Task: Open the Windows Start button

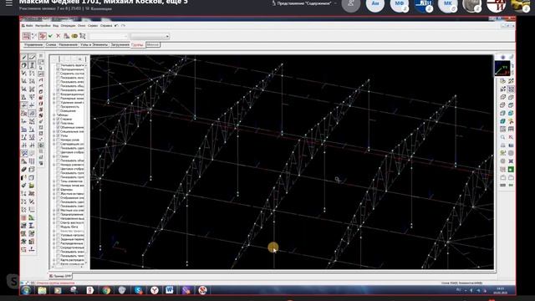Action: (26, 290)
